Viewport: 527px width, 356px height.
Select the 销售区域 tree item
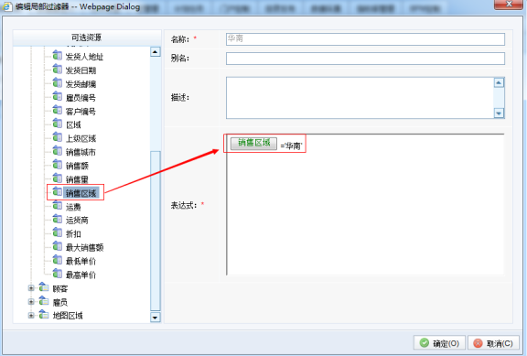(81, 193)
